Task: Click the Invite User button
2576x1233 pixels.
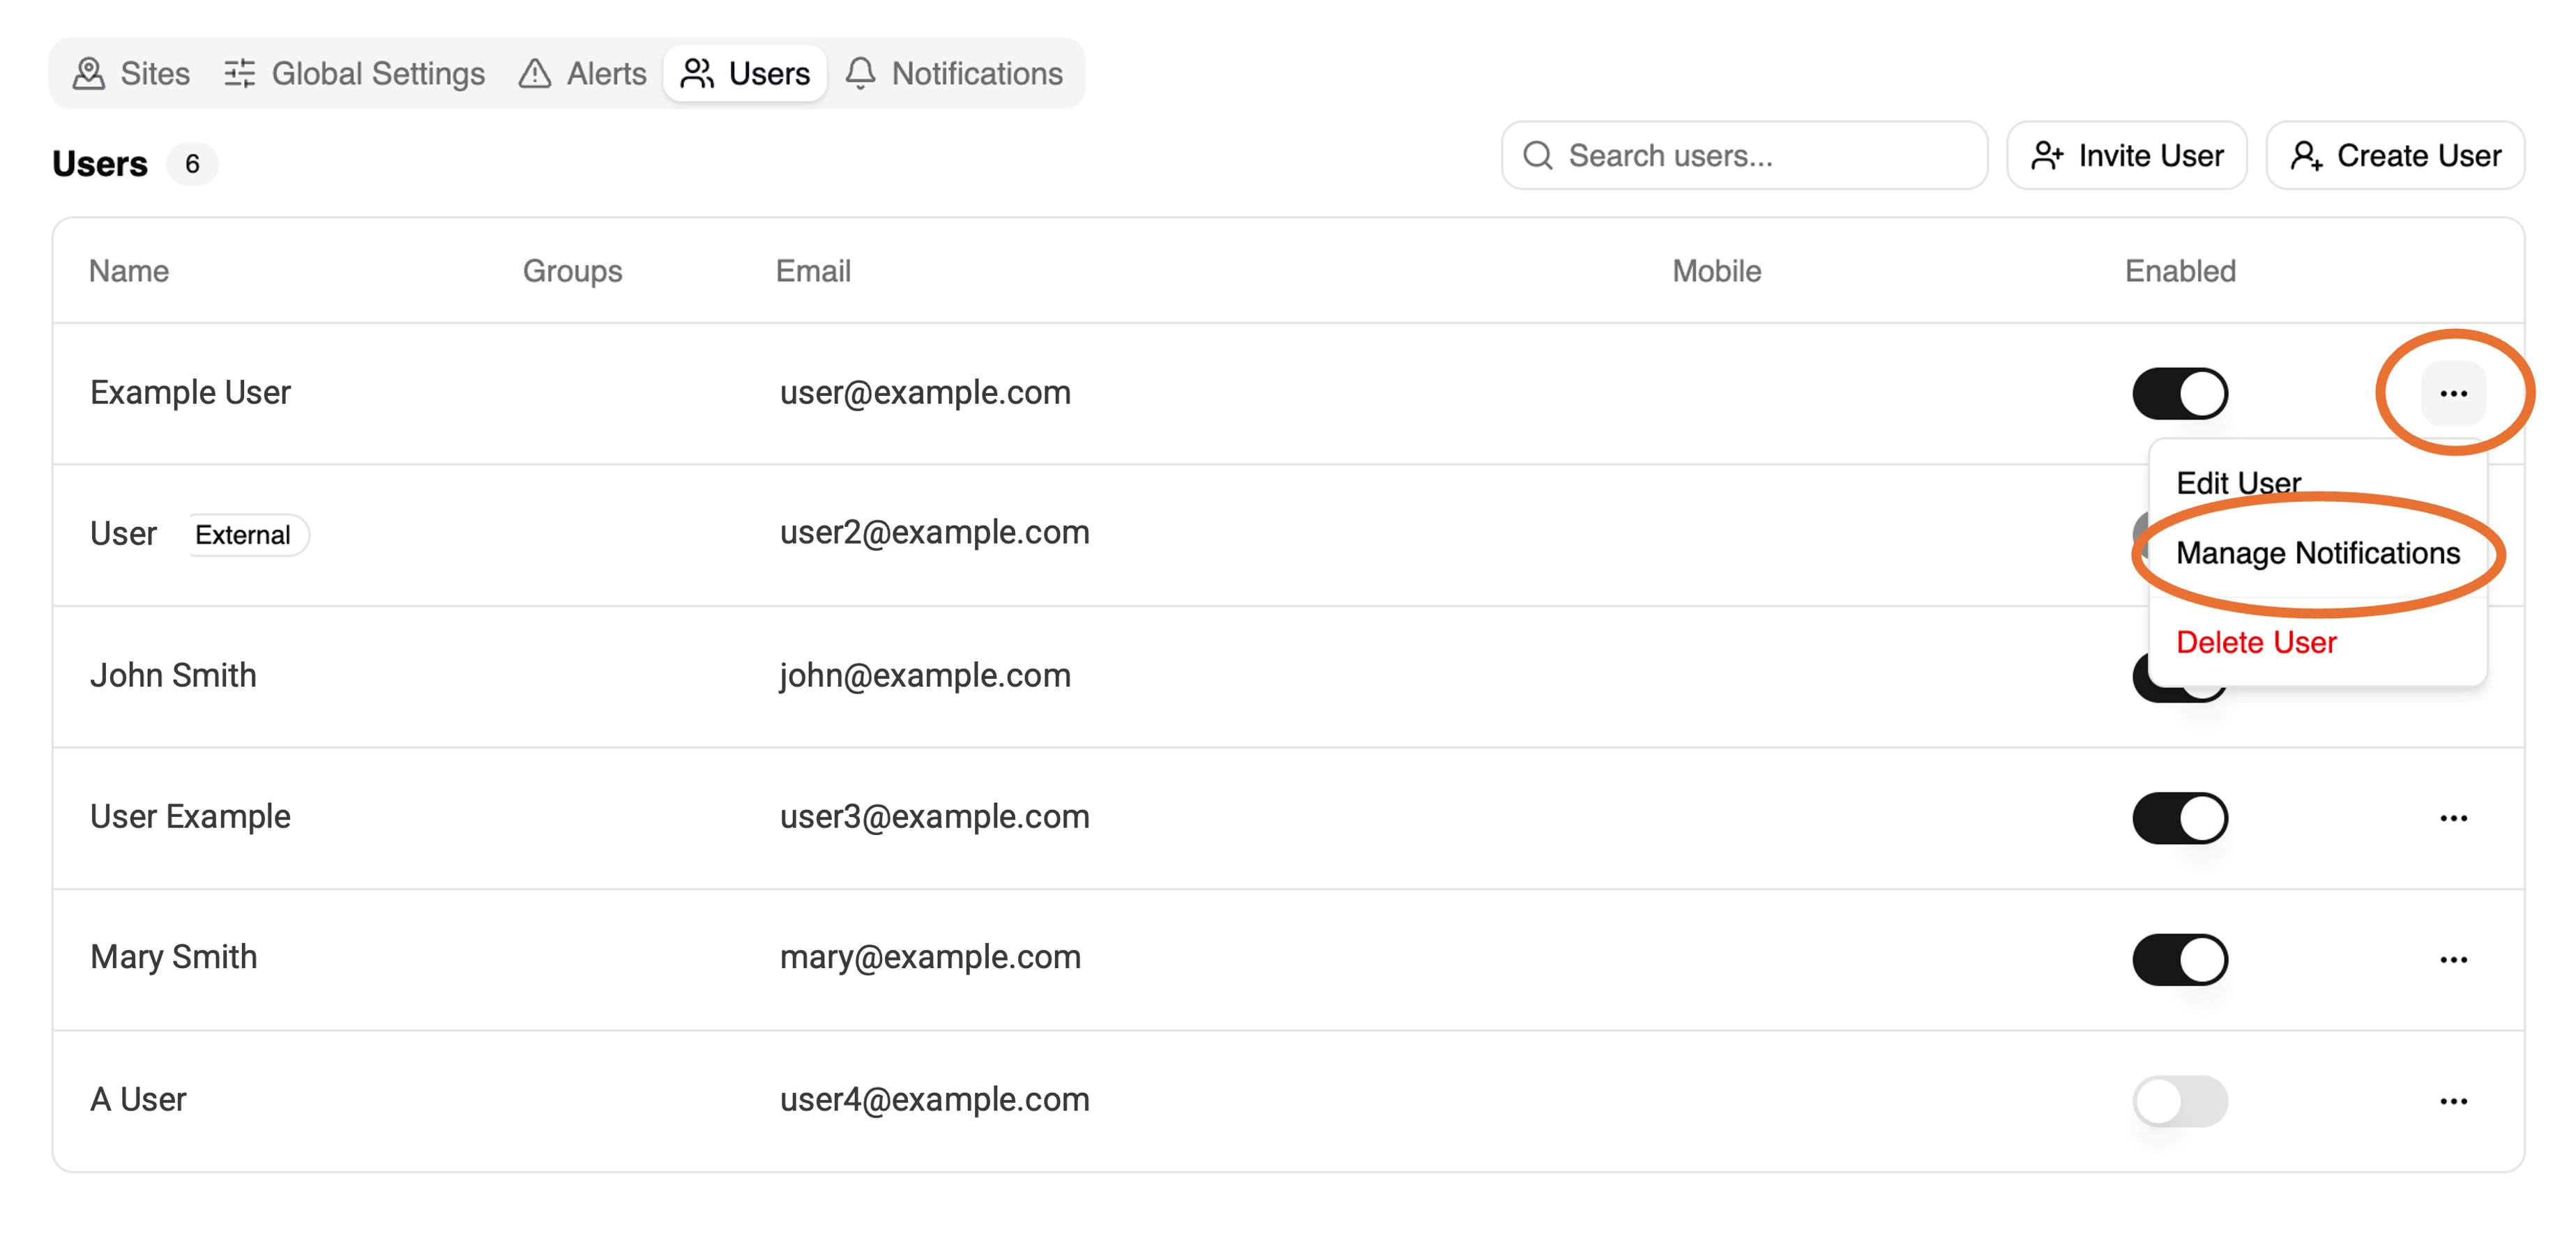Action: coord(2127,156)
